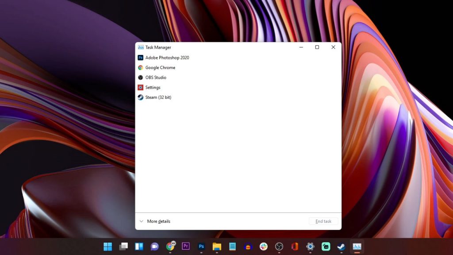The image size is (453, 255).
Task: Select the Settings process row
Action: [238, 87]
